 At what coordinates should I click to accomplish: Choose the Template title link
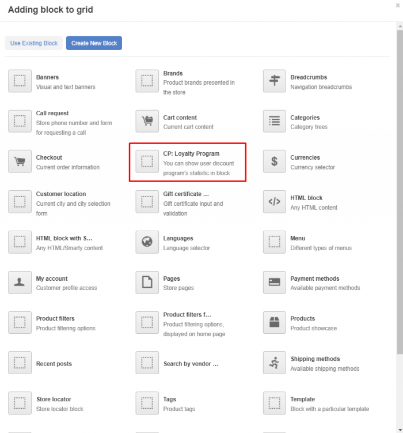302,399
